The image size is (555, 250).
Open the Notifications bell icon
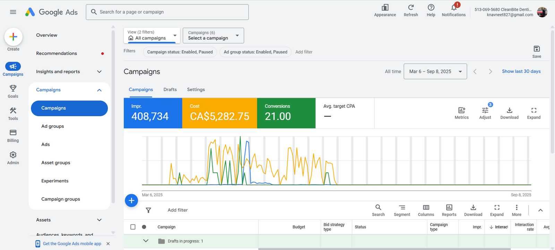pos(453,8)
